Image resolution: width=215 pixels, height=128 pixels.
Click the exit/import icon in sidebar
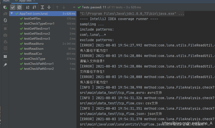coord(5,48)
